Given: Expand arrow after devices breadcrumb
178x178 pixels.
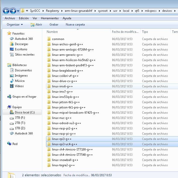Looking at the screenshot, I should coord(175,11).
